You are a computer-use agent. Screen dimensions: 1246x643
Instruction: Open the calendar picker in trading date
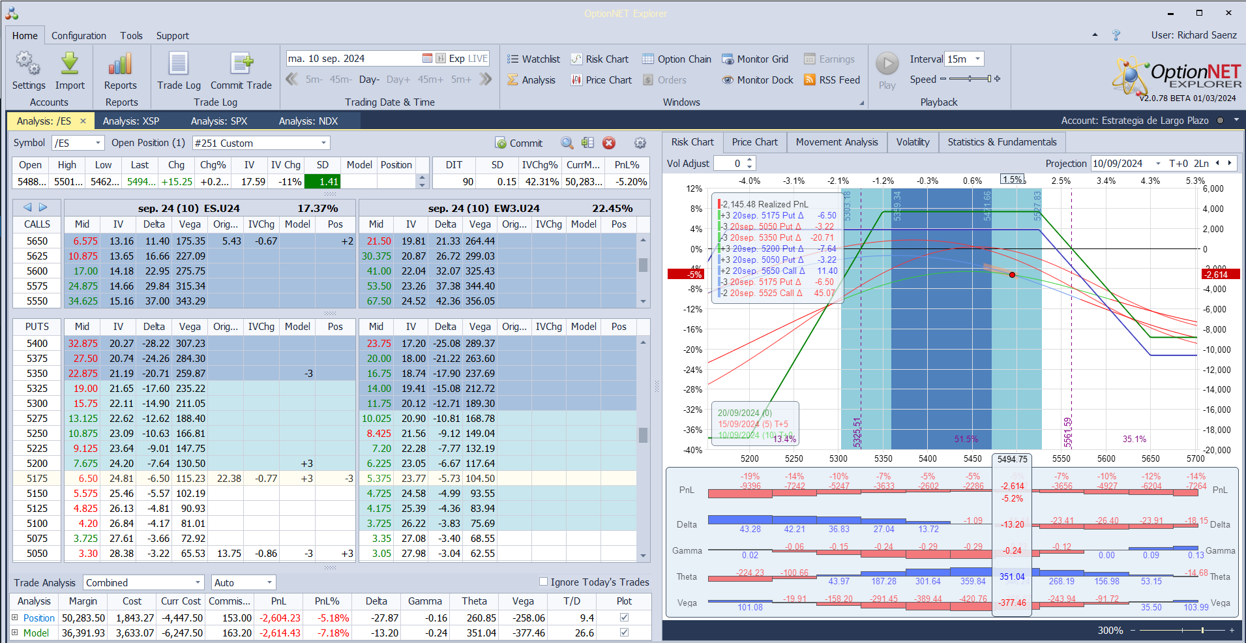[427, 59]
